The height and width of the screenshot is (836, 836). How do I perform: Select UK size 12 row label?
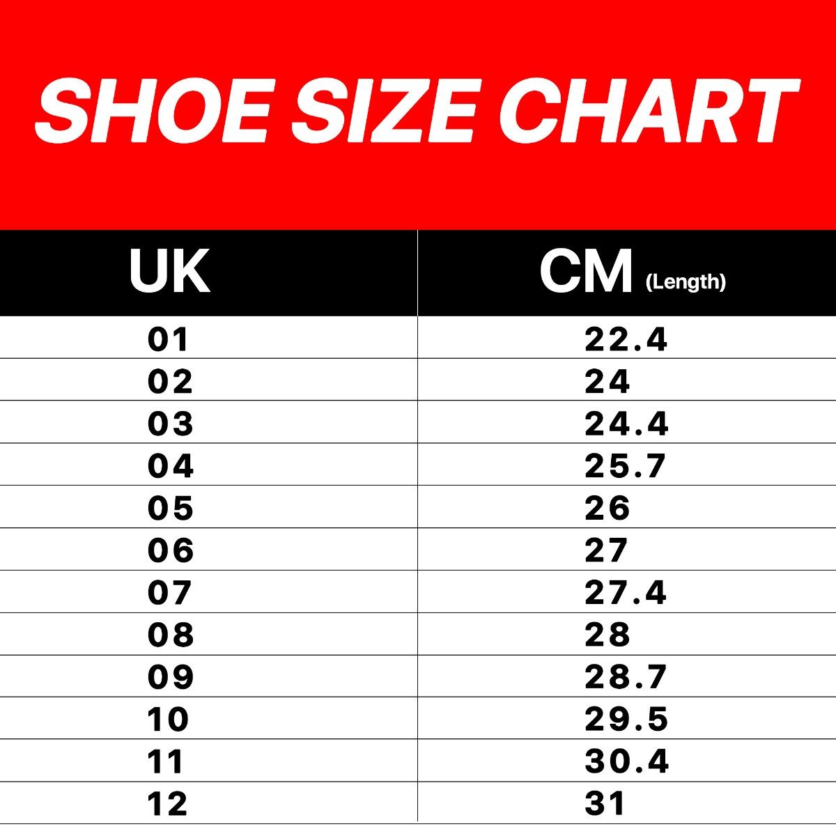(167, 804)
